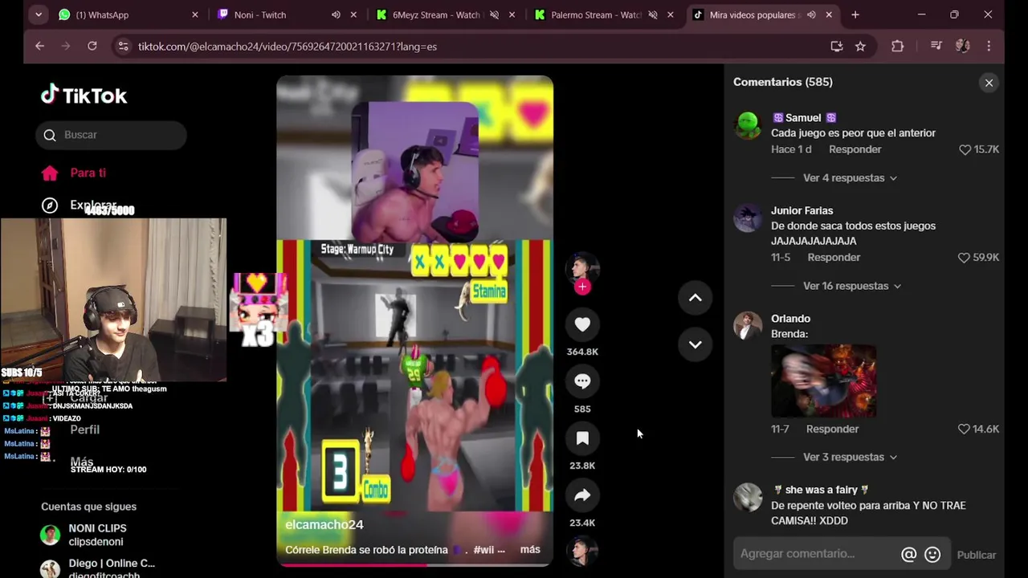Image resolution: width=1028 pixels, height=578 pixels.
Task: Open the site information icon in address bar
Action: pos(123,47)
